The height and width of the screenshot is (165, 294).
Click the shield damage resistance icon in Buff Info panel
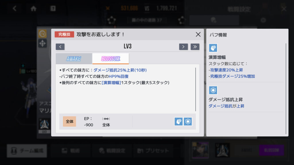coord(213,90)
